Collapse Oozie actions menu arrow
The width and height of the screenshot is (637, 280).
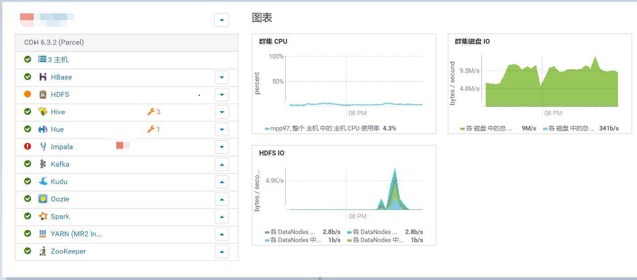[x=222, y=199]
